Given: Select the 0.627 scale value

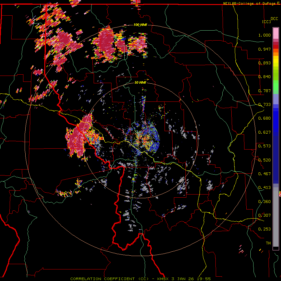Looking at the screenshot, I should (x=264, y=132).
